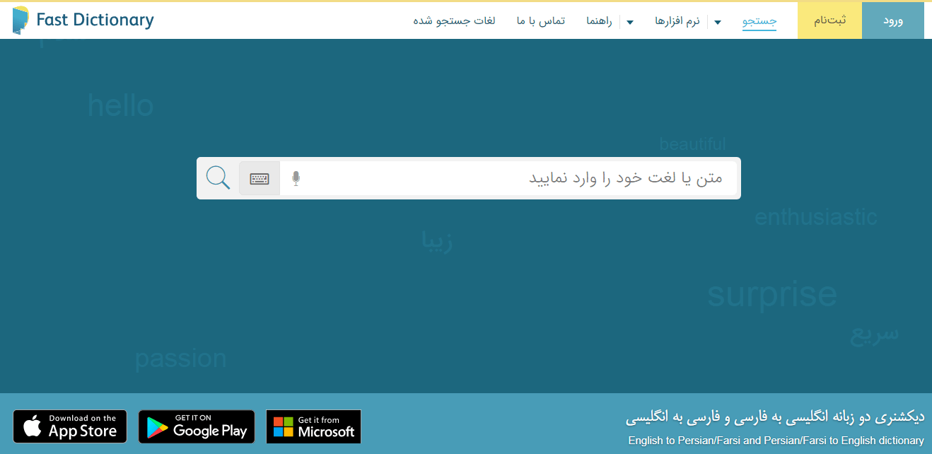Open the نرم افزارها menu item
The height and width of the screenshot is (454, 932).
click(x=677, y=21)
